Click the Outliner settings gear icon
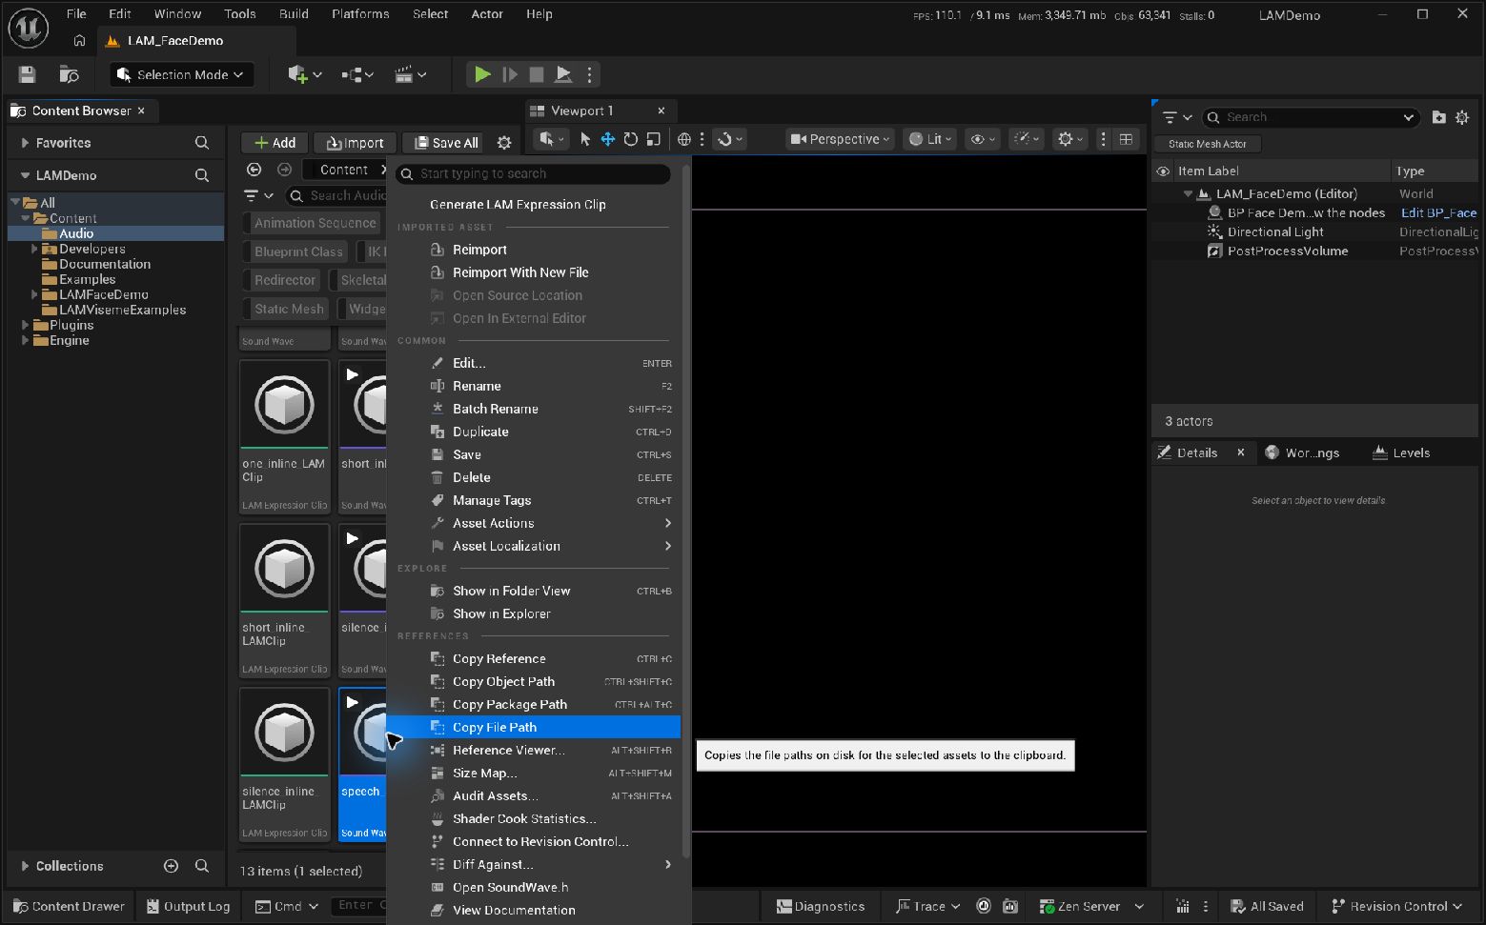1486x925 pixels. (1462, 117)
